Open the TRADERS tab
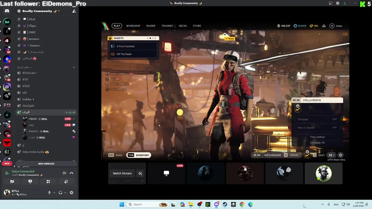The width and height of the screenshot is (372, 209). click(167, 26)
